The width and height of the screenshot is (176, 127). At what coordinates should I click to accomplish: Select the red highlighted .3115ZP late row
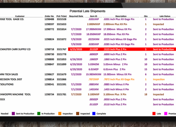coord(122,49)
